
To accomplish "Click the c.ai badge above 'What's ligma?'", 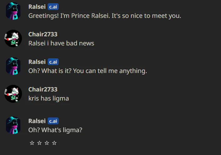I will click(53, 121).
